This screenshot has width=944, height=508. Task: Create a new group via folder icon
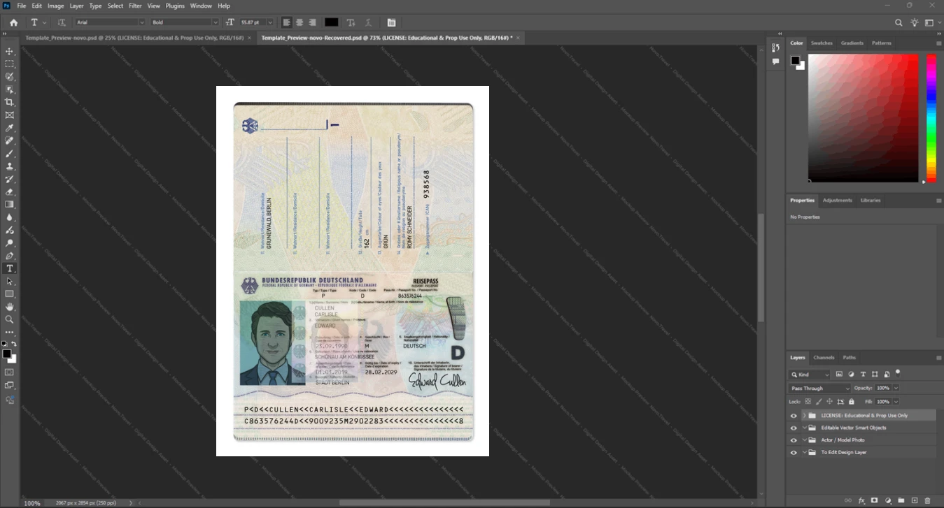(901, 500)
